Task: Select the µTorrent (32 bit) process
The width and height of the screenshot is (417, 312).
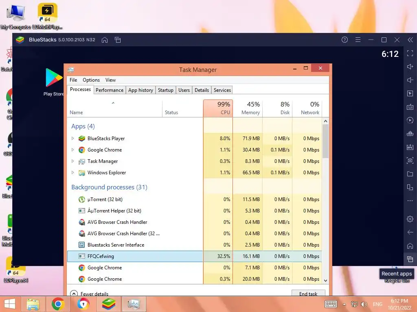Action: click(194, 199)
